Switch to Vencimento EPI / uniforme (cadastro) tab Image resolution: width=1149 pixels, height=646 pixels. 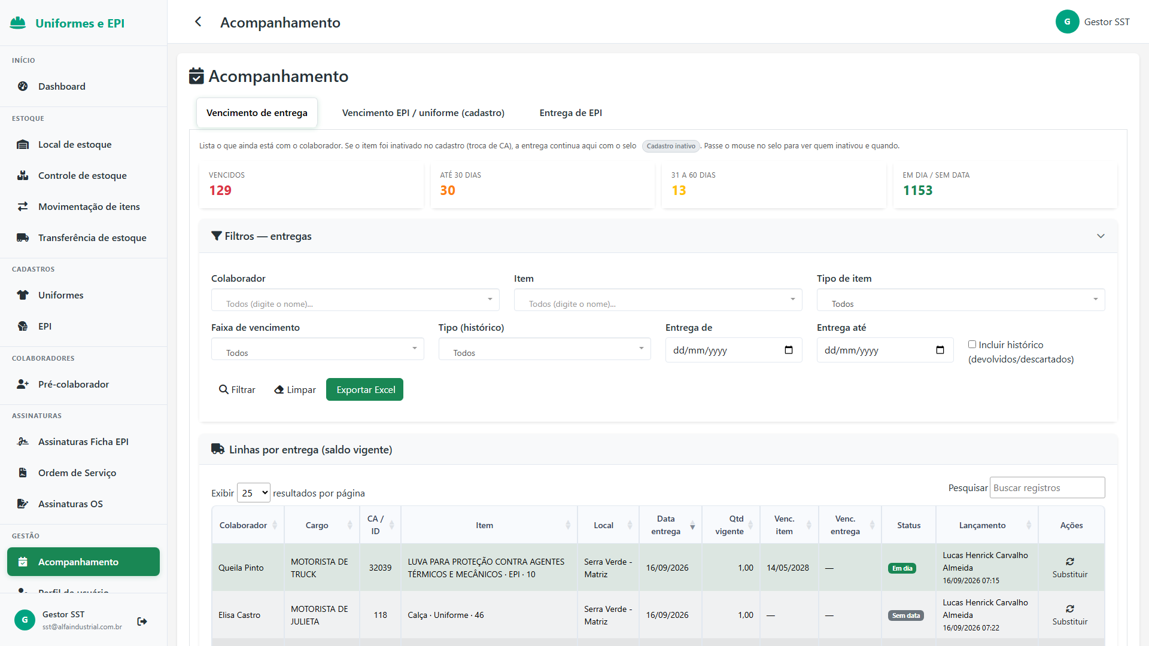coord(423,113)
